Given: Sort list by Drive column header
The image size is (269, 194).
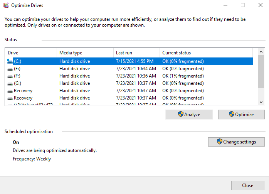Looking at the screenshot, I should [31, 53].
